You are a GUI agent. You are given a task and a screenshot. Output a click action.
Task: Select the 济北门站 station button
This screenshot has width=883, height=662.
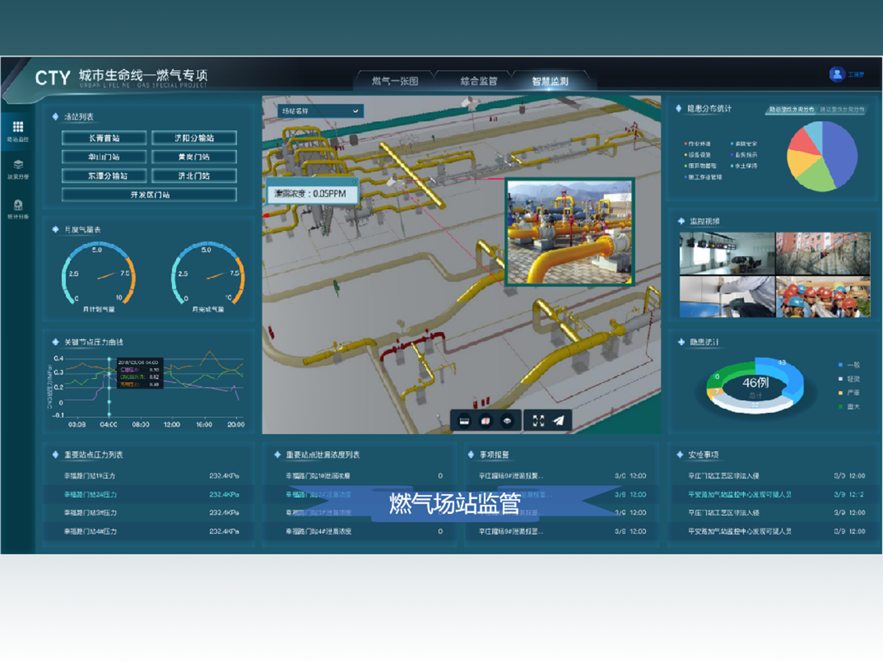pos(194,176)
